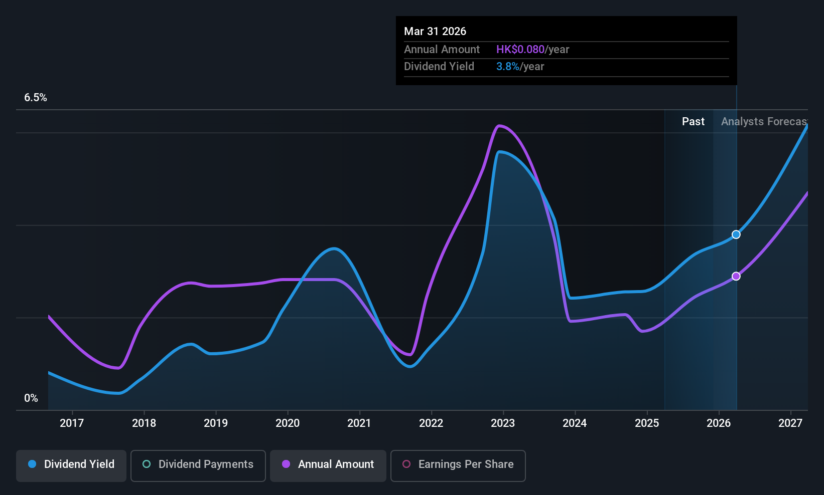This screenshot has width=824, height=495.
Task: Toggle the Dividend Yield legend button
Action: tap(71, 465)
